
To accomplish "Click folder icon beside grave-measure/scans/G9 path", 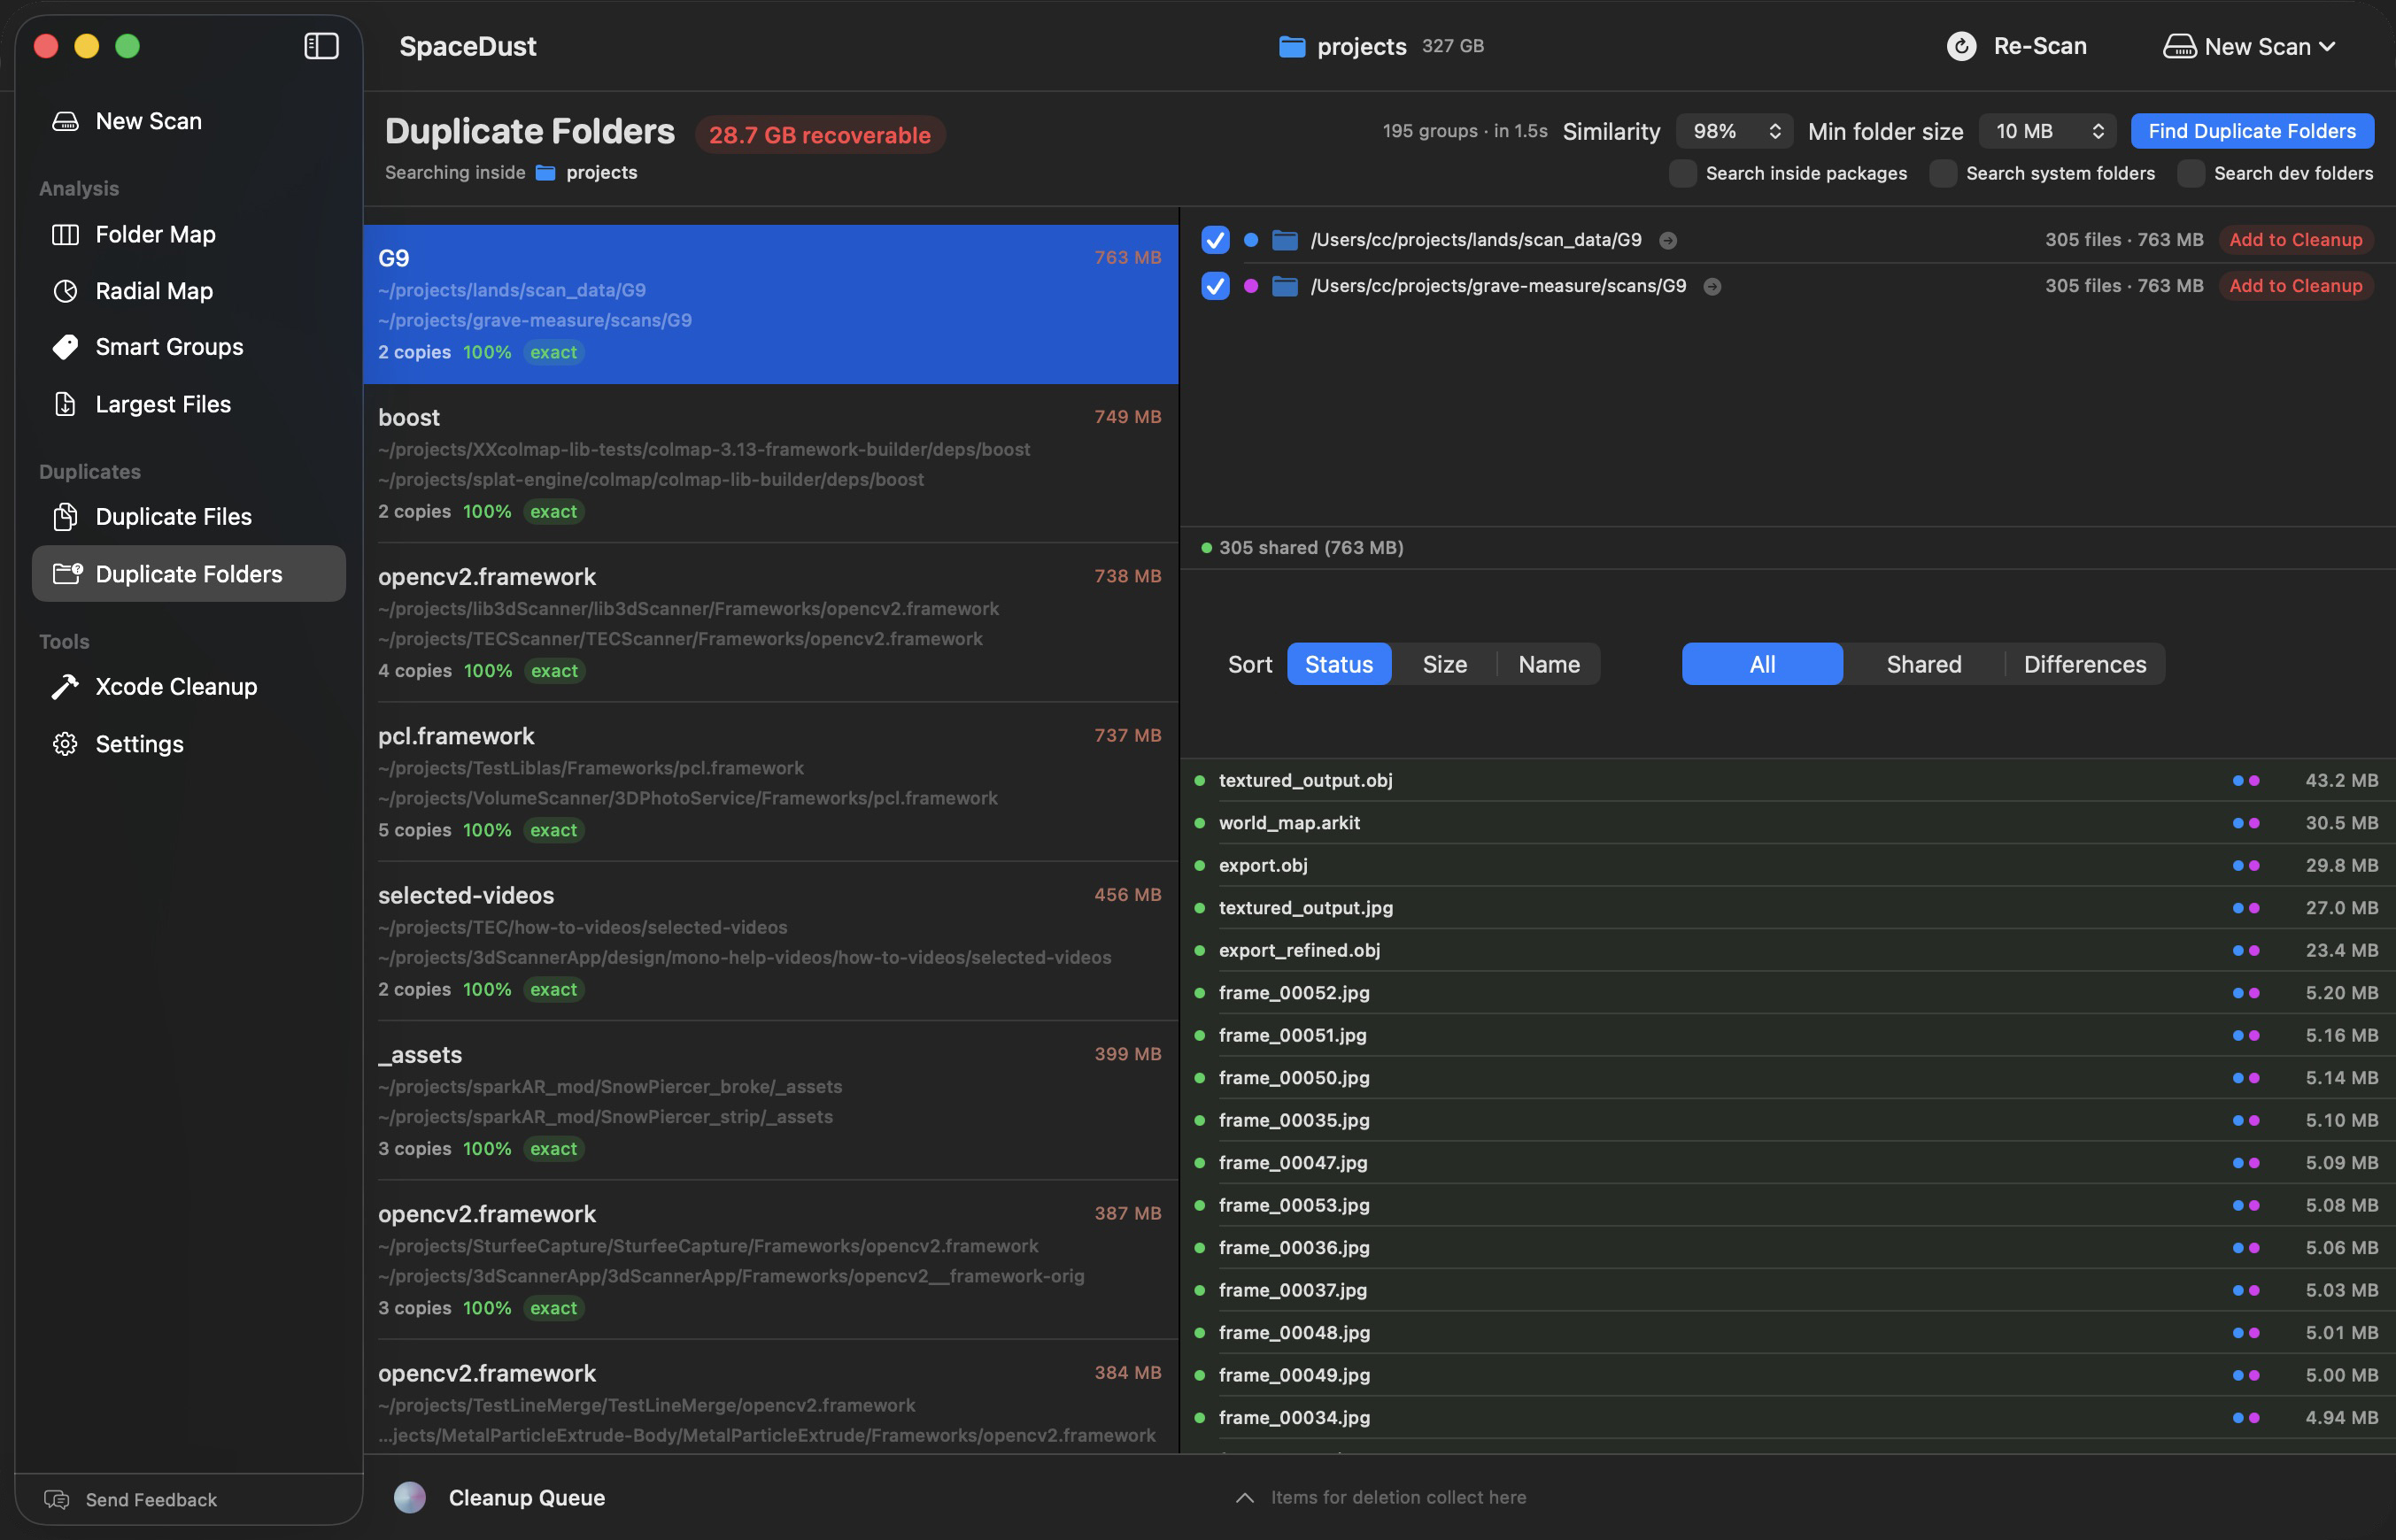I will tap(1285, 286).
